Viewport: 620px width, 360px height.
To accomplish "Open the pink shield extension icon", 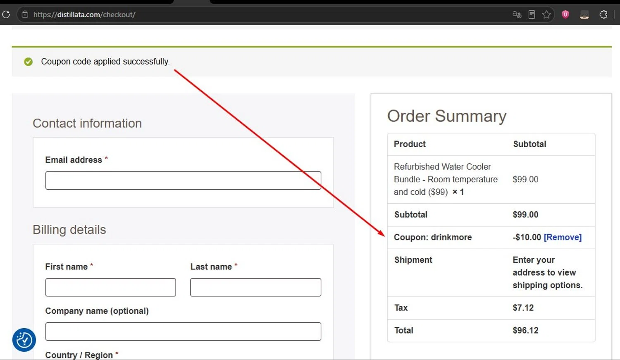I will 565,14.
